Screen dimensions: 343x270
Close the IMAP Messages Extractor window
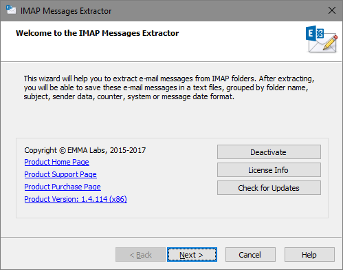click(332, 10)
